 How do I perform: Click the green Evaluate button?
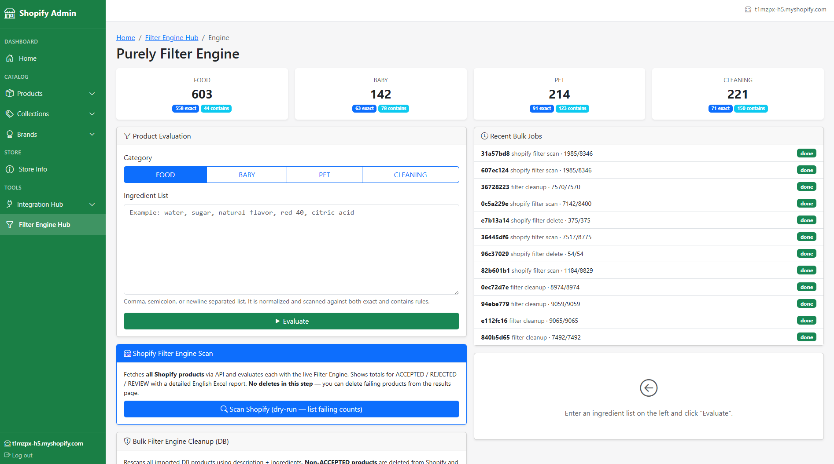[292, 321]
